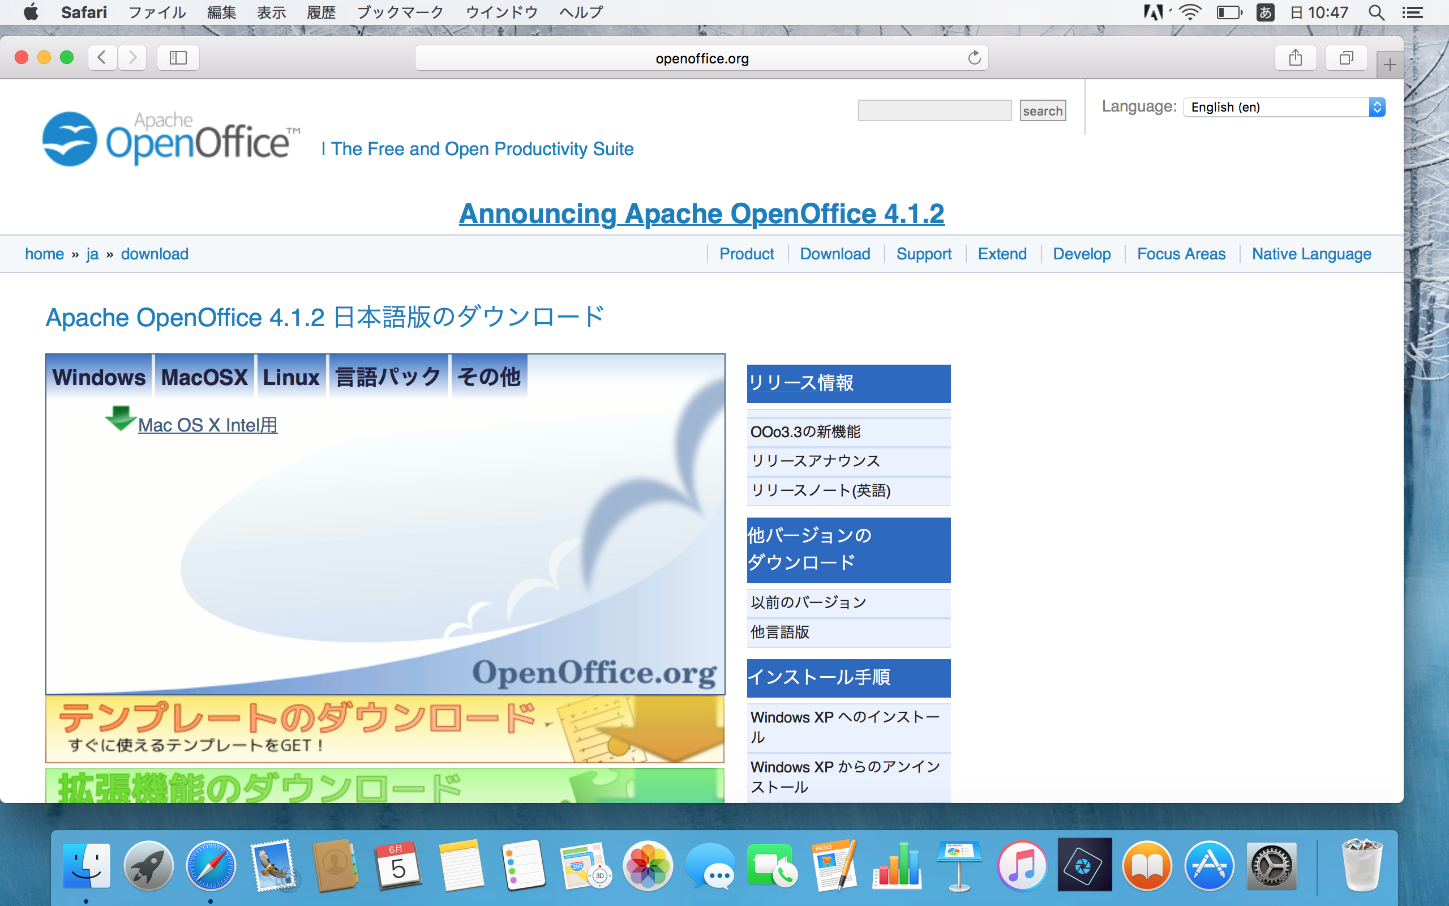Open FaceTime in the Dock
Screen dimensions: 1449x906
772,865
